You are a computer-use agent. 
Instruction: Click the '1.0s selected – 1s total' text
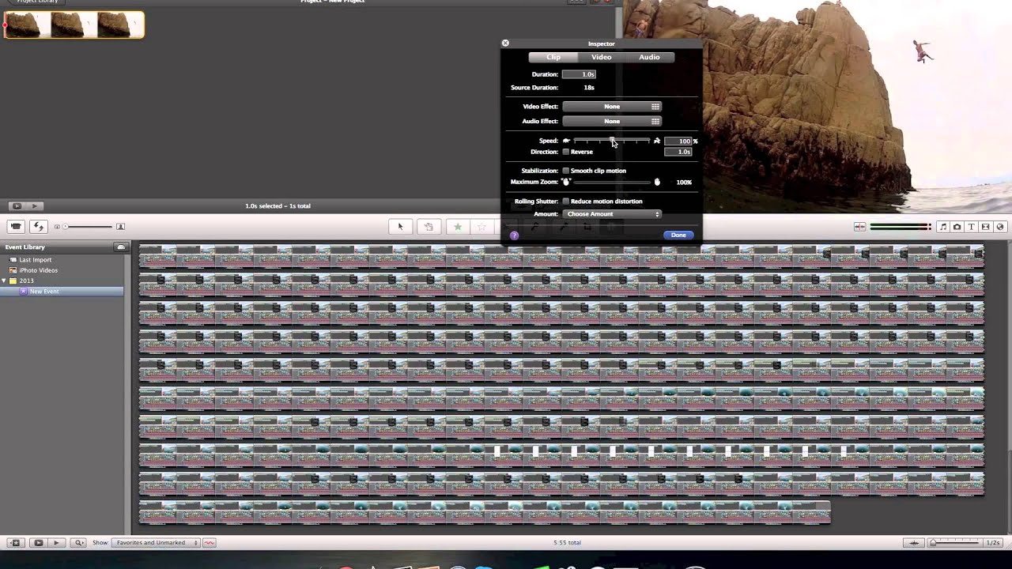[278, 206]
